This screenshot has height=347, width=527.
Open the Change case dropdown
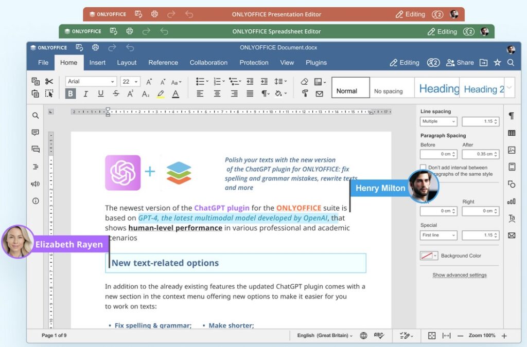pos(176,82)
